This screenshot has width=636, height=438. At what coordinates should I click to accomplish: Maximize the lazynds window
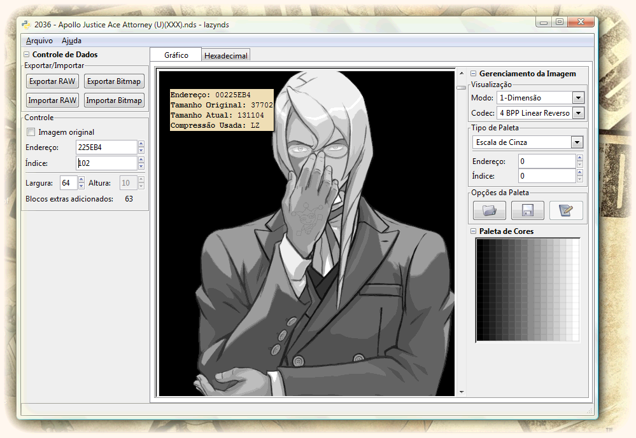point(560,22)
